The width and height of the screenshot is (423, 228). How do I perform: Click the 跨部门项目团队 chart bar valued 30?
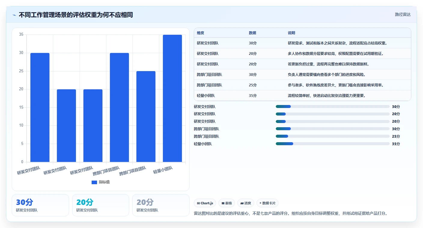point(119,107)
